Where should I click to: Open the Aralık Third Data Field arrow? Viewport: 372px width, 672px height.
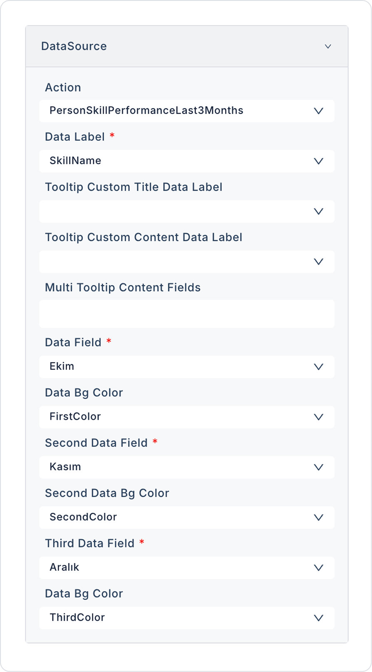(x=318, y=568)
